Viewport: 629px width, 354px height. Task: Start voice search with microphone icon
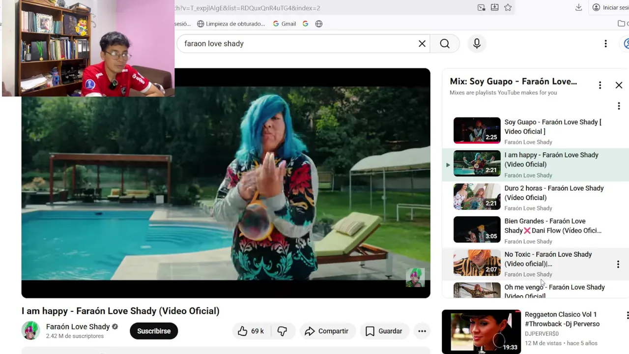[x=477, y=44]
